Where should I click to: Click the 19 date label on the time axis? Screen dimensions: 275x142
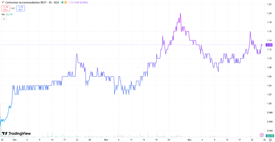point(156,140)
